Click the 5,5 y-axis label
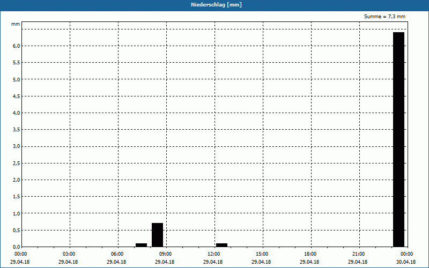The width and height of the screenshot is (429, 268). [x=17, y=63]
